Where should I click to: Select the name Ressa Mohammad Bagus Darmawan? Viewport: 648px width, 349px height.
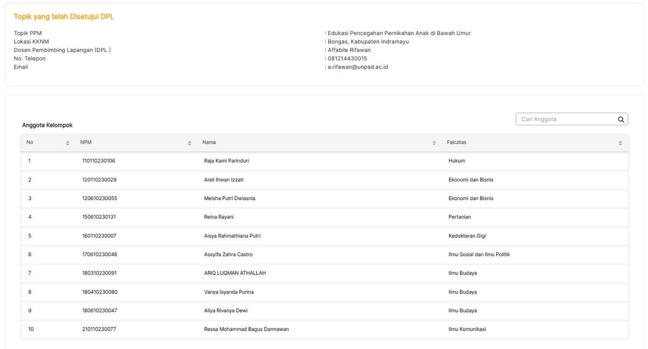point(246,329)
